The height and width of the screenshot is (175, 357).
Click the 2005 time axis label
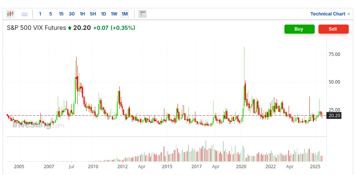click(x=19, y=167)
